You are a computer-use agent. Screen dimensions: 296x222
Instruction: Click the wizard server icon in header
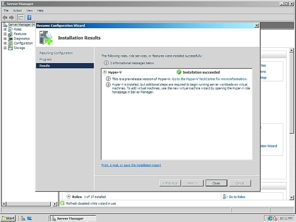46,37
